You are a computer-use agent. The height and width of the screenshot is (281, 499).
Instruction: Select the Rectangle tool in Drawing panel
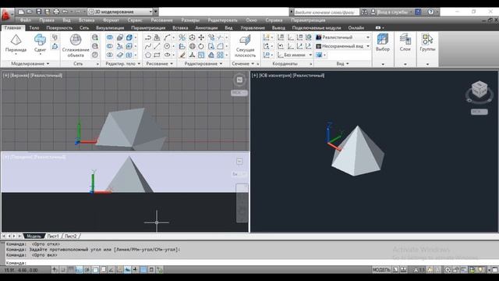157,55
